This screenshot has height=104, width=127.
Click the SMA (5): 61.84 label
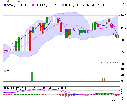tap(17, 5)
